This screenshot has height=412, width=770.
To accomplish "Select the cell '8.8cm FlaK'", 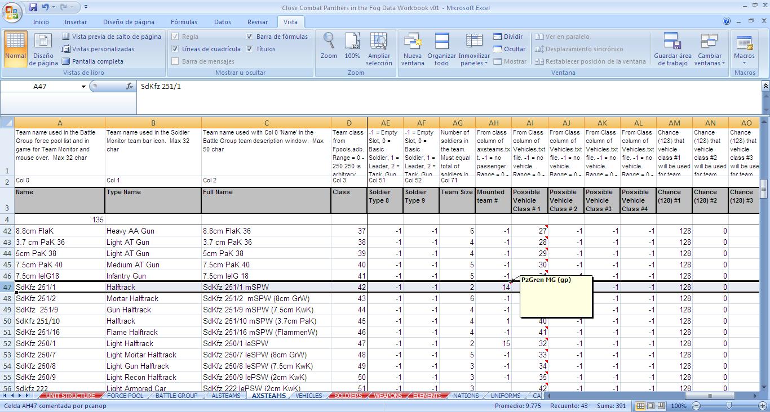I will (60, 231).
